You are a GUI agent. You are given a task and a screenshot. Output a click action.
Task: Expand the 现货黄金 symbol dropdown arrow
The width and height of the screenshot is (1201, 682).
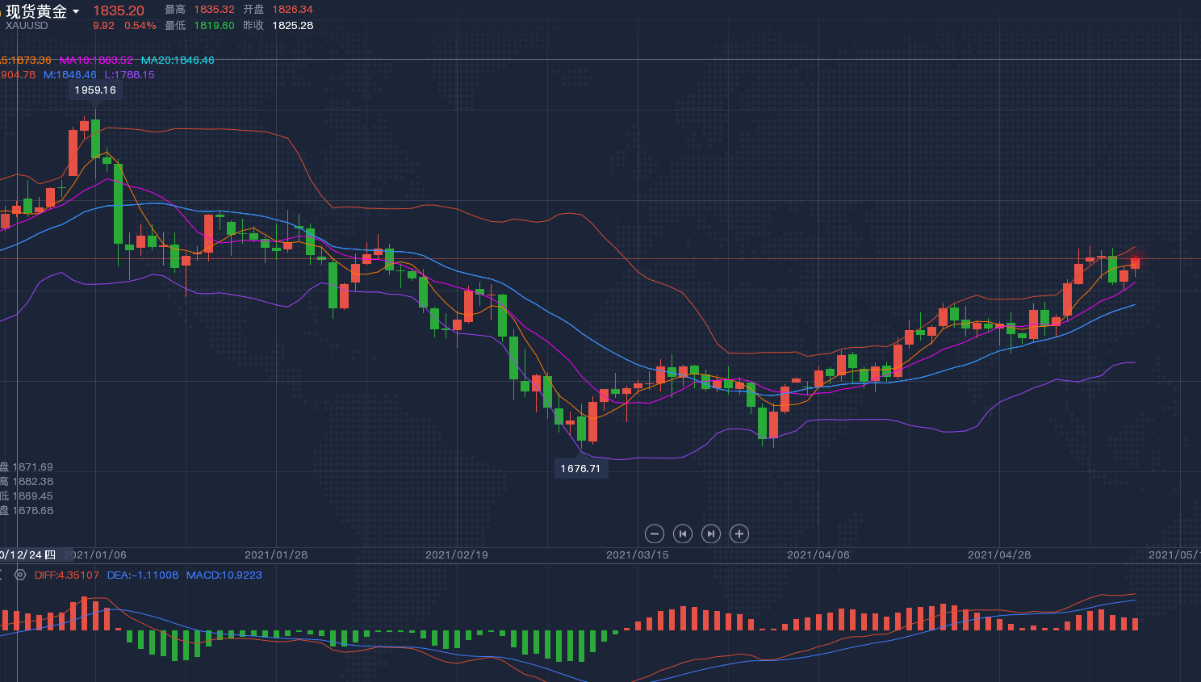(x=76, y=11)
